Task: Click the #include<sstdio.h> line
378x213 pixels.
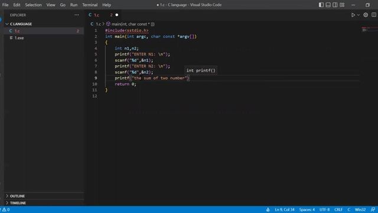Action: [x=127, y=30]
